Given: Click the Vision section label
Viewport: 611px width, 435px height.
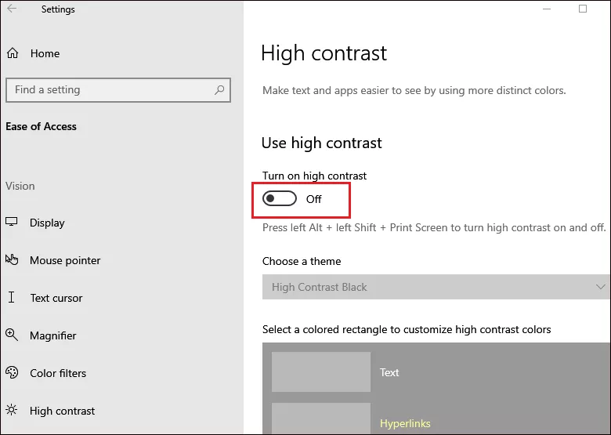Looking at the screenshot, I should point(20,186).
